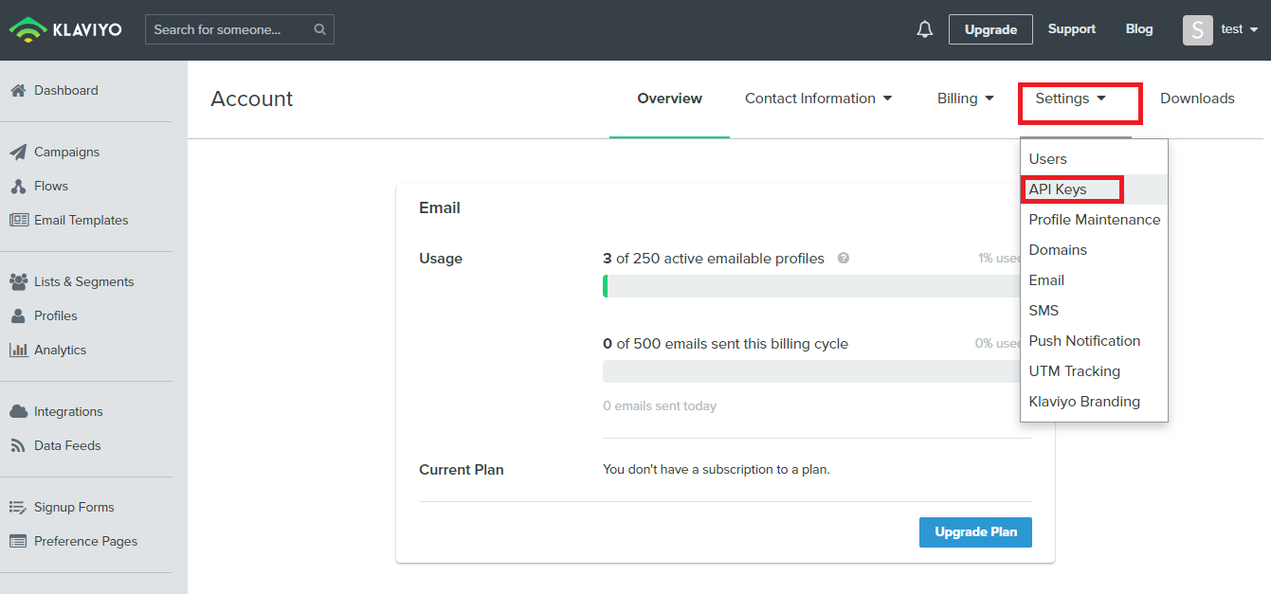This screenshot has width=1271, height=594.
Task: Click help icon beside emailable profiles
Action: (x=844, y=258)
